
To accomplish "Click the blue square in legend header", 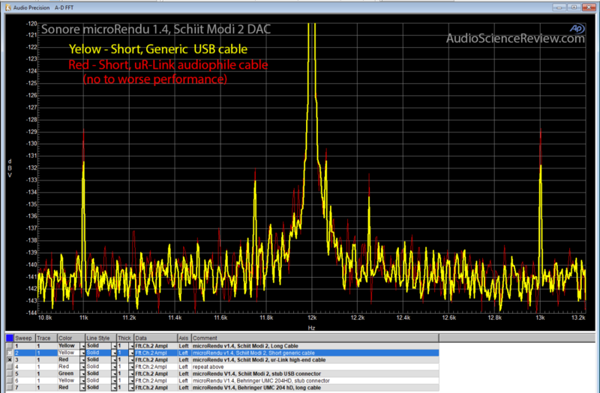I will (x=9, y=338).
